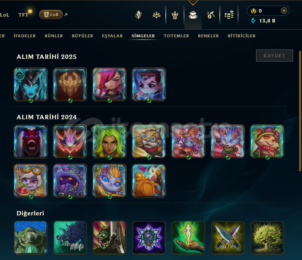
Task: Click the KAYDET button
Action: (274, 56)
